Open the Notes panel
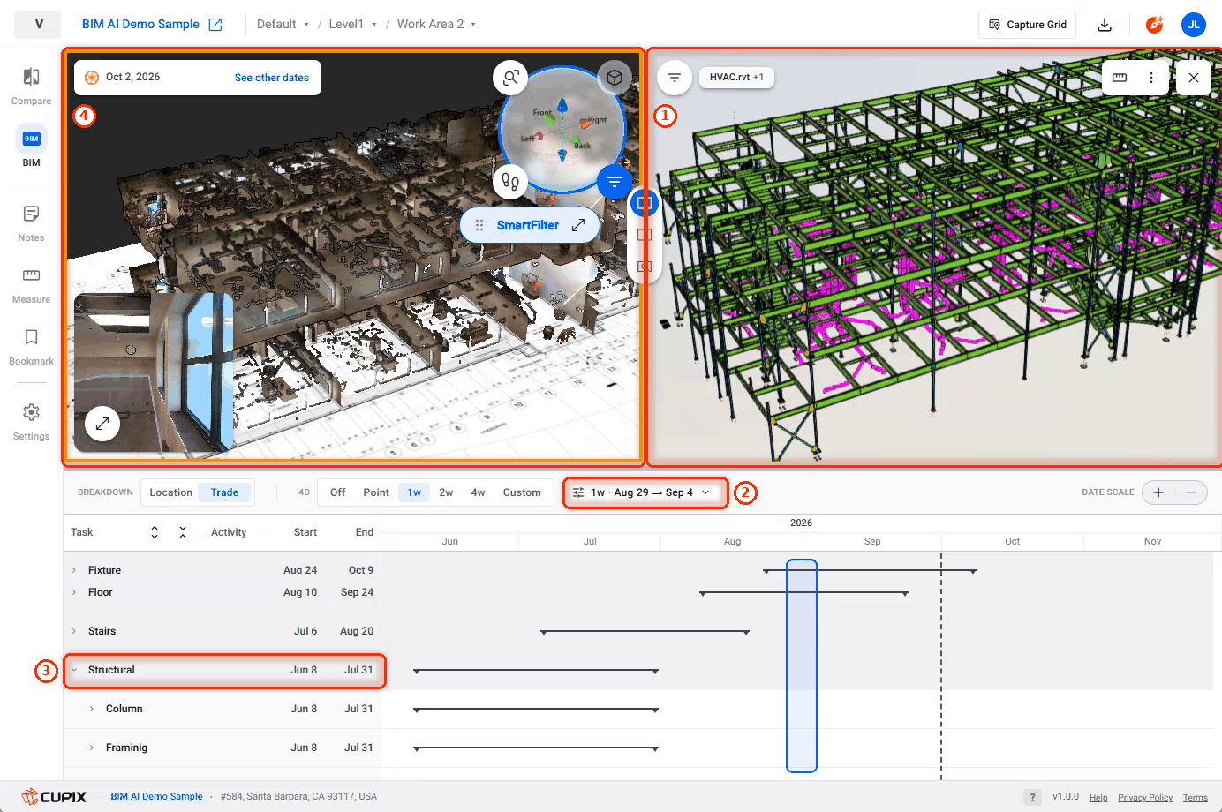Image resolution: width=1222 pixels, height=812 pixels. (31, 222)
